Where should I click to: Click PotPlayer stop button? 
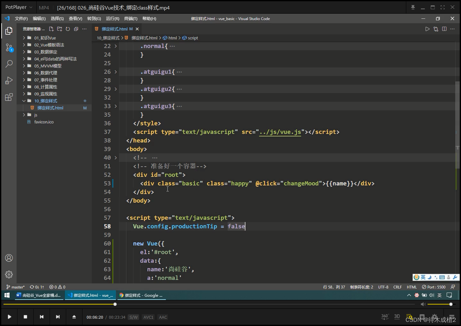click(25, 317)
